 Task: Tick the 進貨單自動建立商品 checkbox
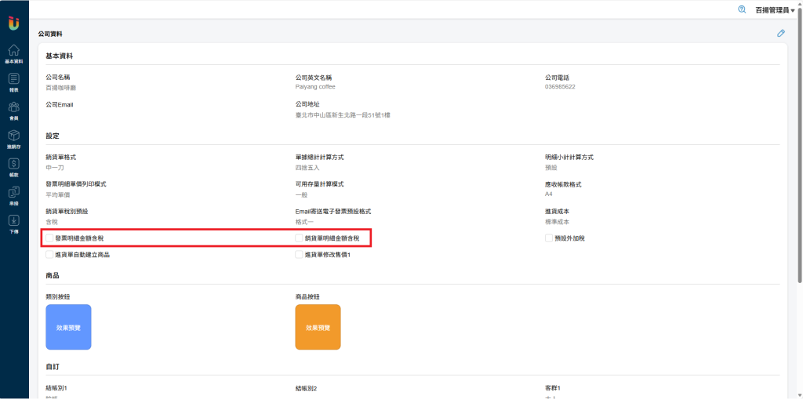click(x=50, y=255)
